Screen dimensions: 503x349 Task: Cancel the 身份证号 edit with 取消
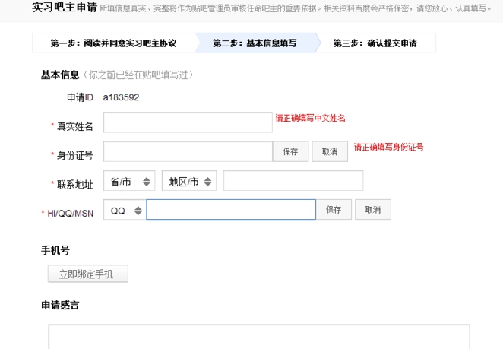click(330, 151)
